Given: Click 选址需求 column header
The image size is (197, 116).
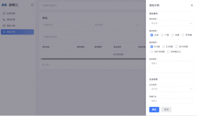Looking at the screenshot, I should click(117, 47).
